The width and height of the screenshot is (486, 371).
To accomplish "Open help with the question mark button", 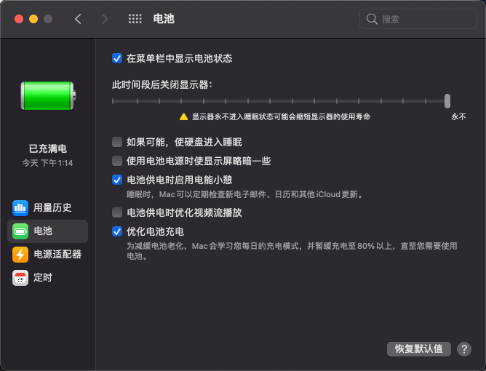I will point(464,349).
